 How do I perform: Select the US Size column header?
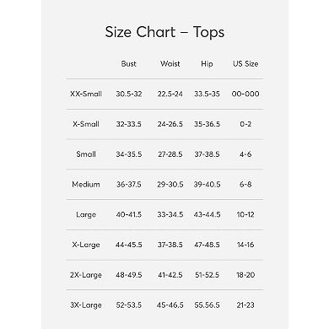point(245,64)
